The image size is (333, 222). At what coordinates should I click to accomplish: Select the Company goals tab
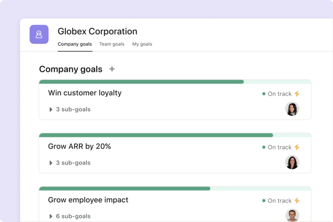pyautogui.click(x=75, y=44)
